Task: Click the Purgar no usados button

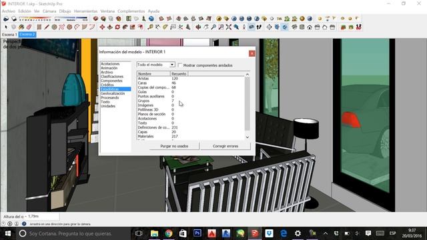Action: tap(174, 146)
